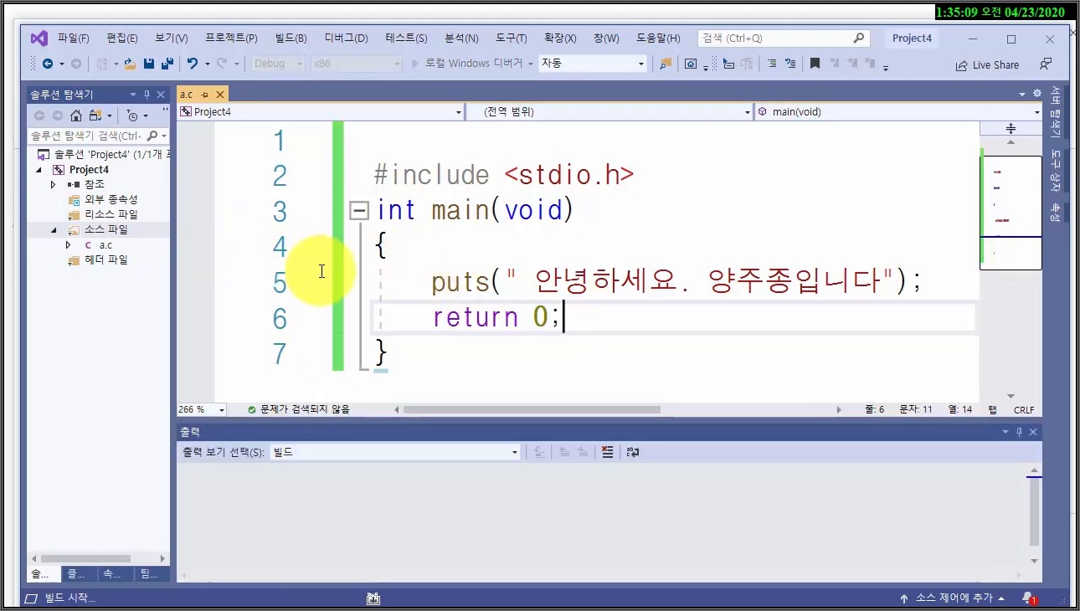Image resolution: width=1080 pixels, height=611 pixels.
Task: Close the Output panel
Action: coord(1034,432)
